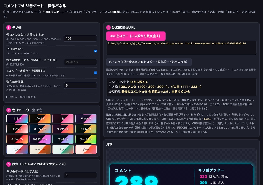The width and height of the screenshot is (263, 185).
Task: Click the &set= code snippet
Action: coord(207,119)
